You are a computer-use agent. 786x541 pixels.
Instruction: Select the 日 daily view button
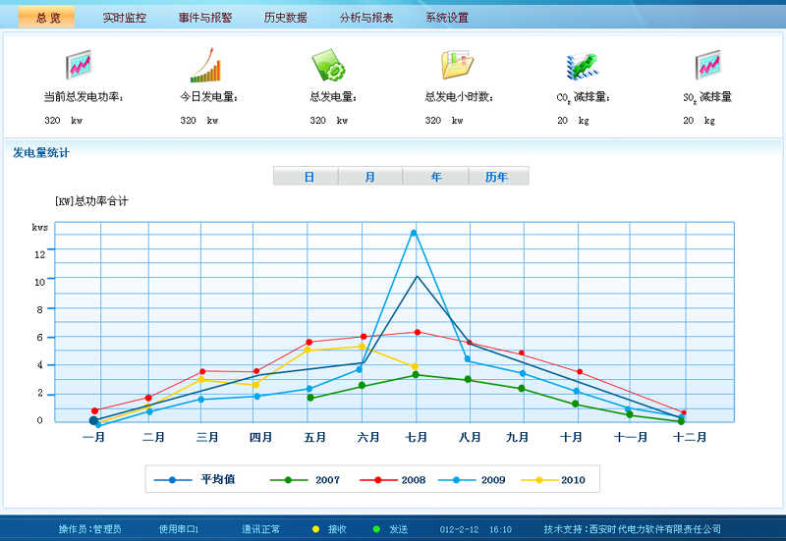click(307, 177)
